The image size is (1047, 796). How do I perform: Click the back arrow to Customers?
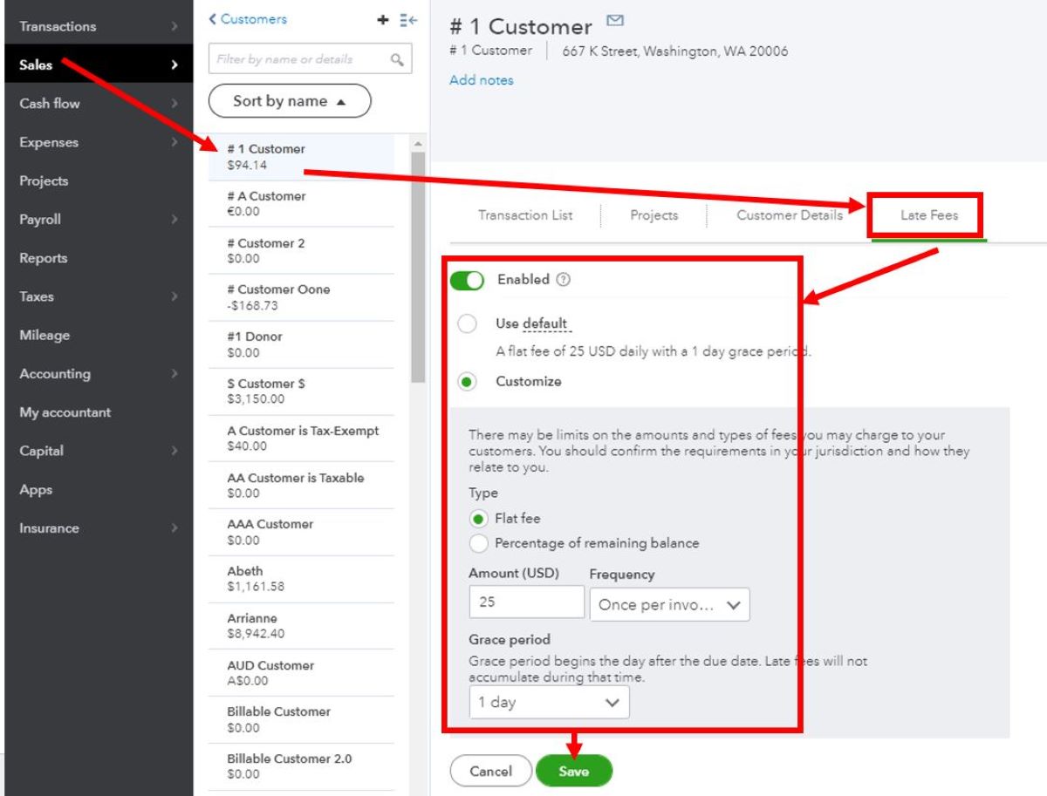click(x=213, y=19)
